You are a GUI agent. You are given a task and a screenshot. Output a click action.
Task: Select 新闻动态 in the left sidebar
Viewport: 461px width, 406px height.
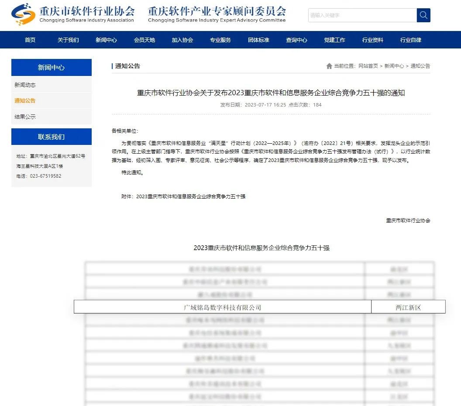25,85
